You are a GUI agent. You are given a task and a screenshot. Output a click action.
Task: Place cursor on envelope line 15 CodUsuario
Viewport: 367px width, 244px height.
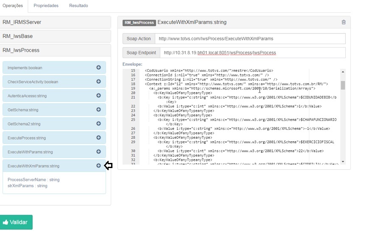click(x=209, y=70)
